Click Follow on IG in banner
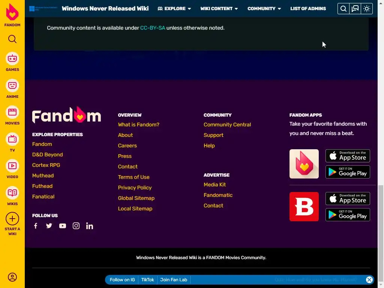Screen dimensions: 384x288 coord(122,280)
